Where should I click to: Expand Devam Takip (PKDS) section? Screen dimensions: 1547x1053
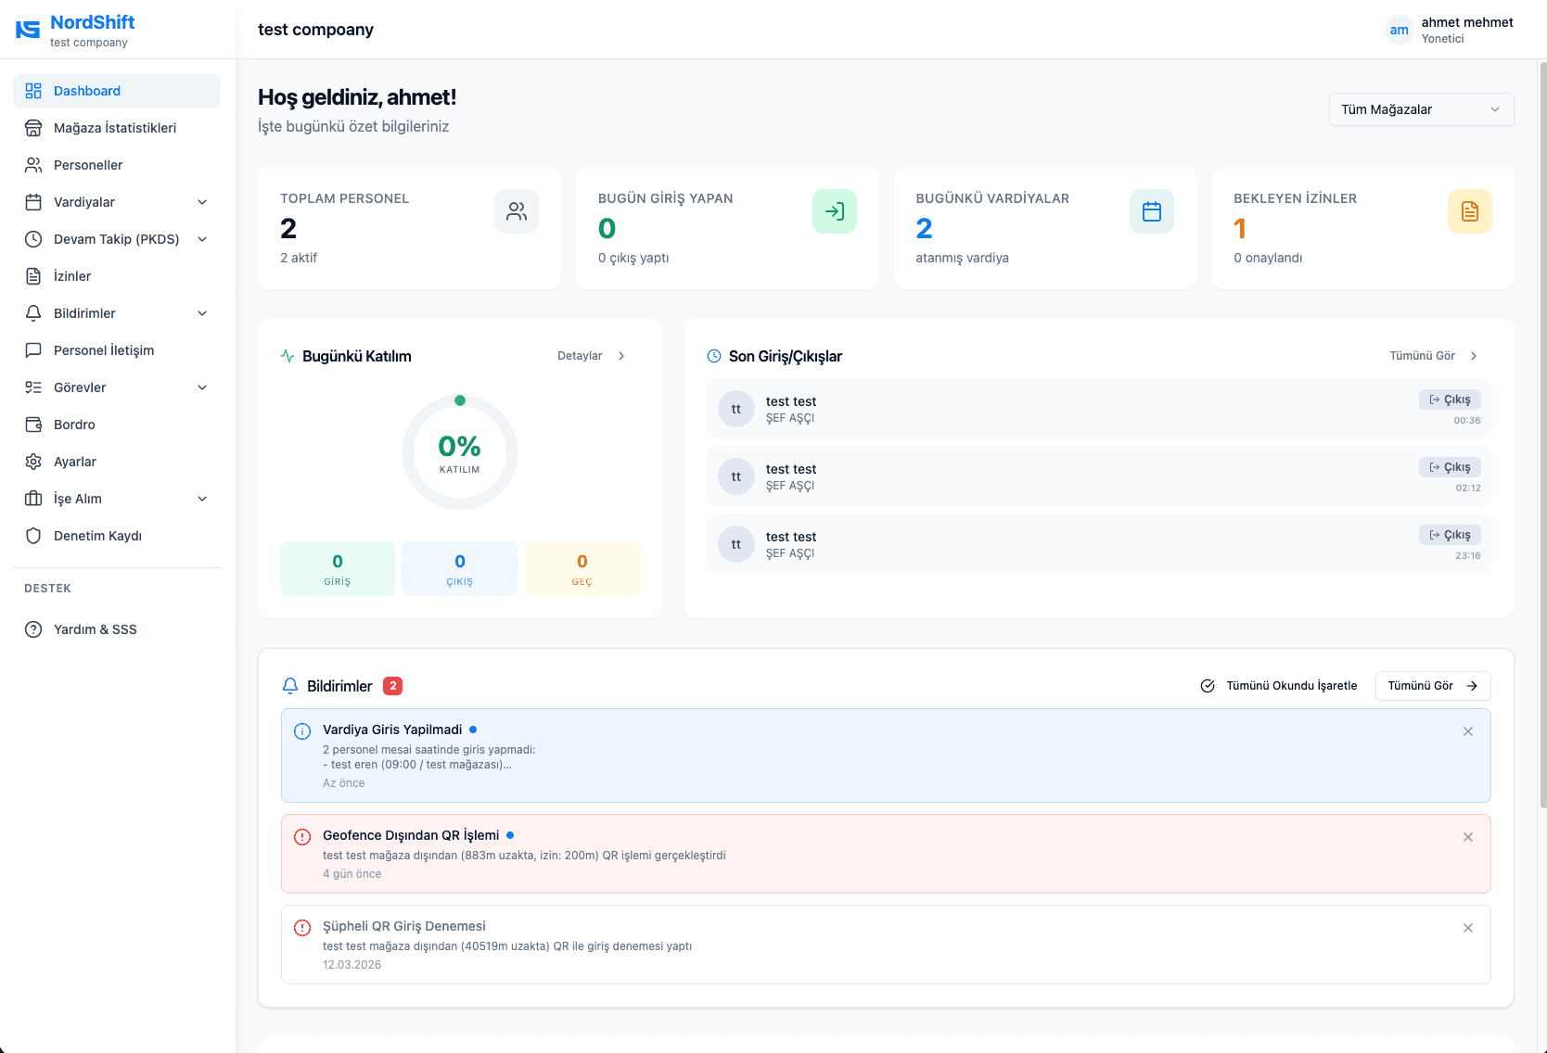point(116,239)
